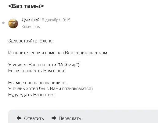
Task: Click the closing line 'Буду ждать Ваш ответ.'
Action: (x=32, y=95)
